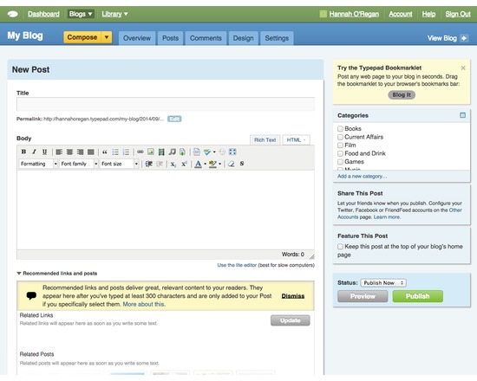This screenshot has height=381, width=477.
Task: Apply blockquote formatting
Action: [x=105, y=152]
